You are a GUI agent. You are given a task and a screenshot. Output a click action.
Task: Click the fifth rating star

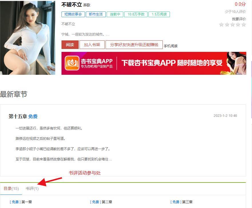[x=244, y=24]
